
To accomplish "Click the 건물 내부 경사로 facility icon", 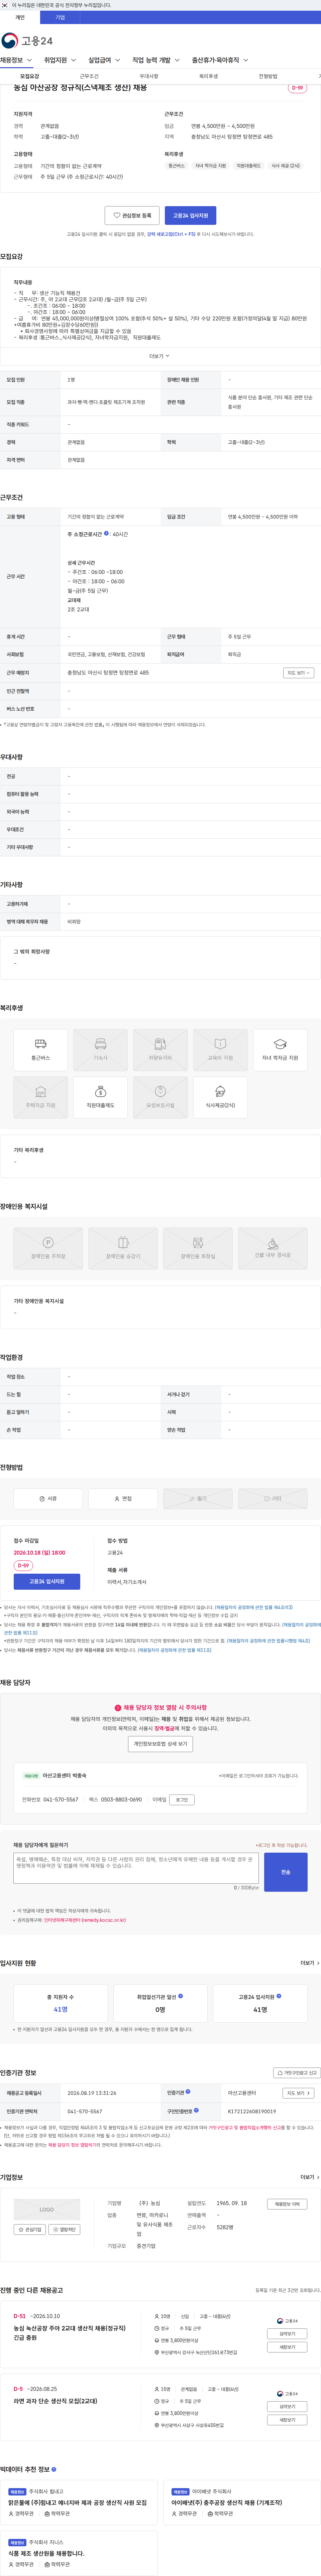I will [273, 1249].
